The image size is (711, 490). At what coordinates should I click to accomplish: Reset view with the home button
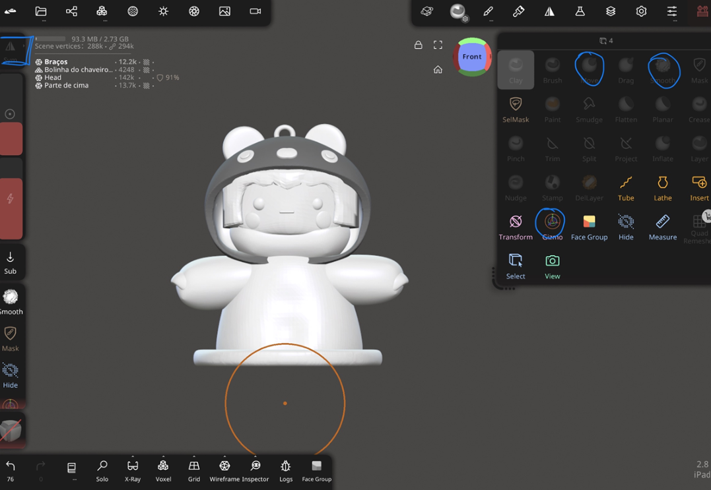click(438, 69)
